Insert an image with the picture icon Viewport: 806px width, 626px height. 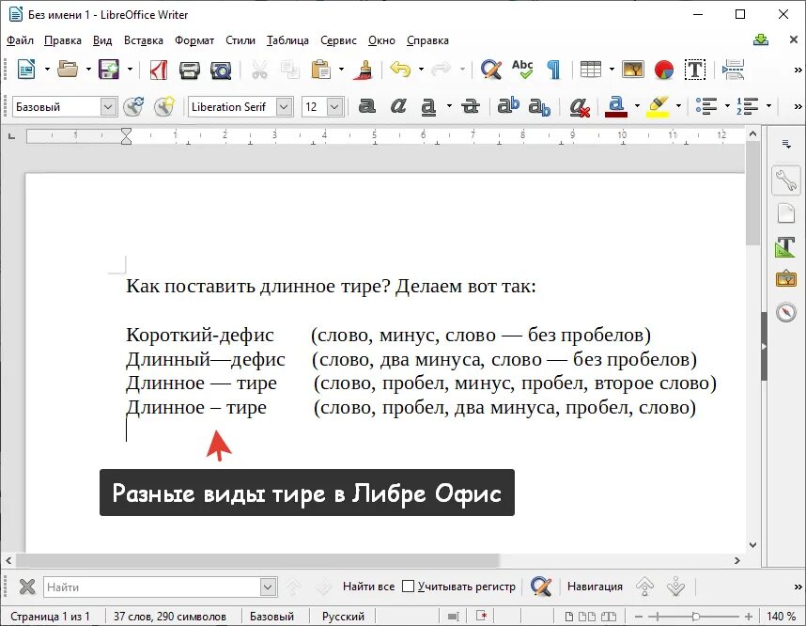point(633,69)
